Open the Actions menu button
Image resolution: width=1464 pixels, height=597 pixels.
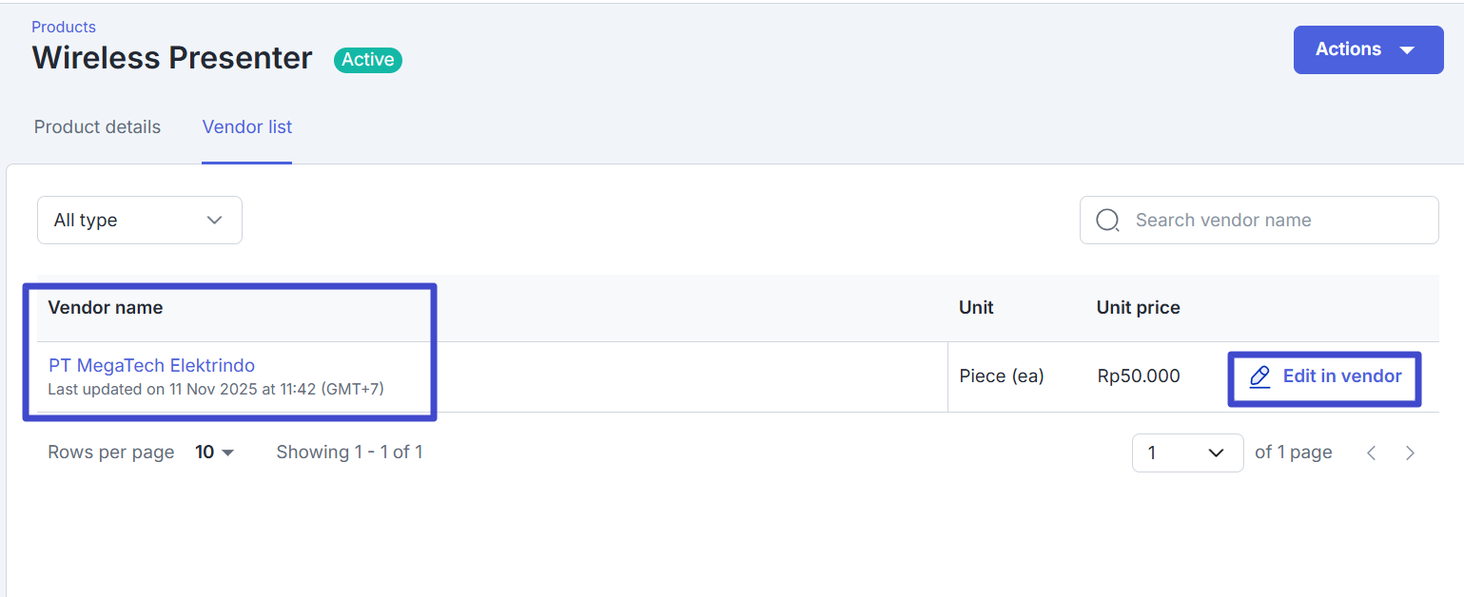[x=1367, y=49]
